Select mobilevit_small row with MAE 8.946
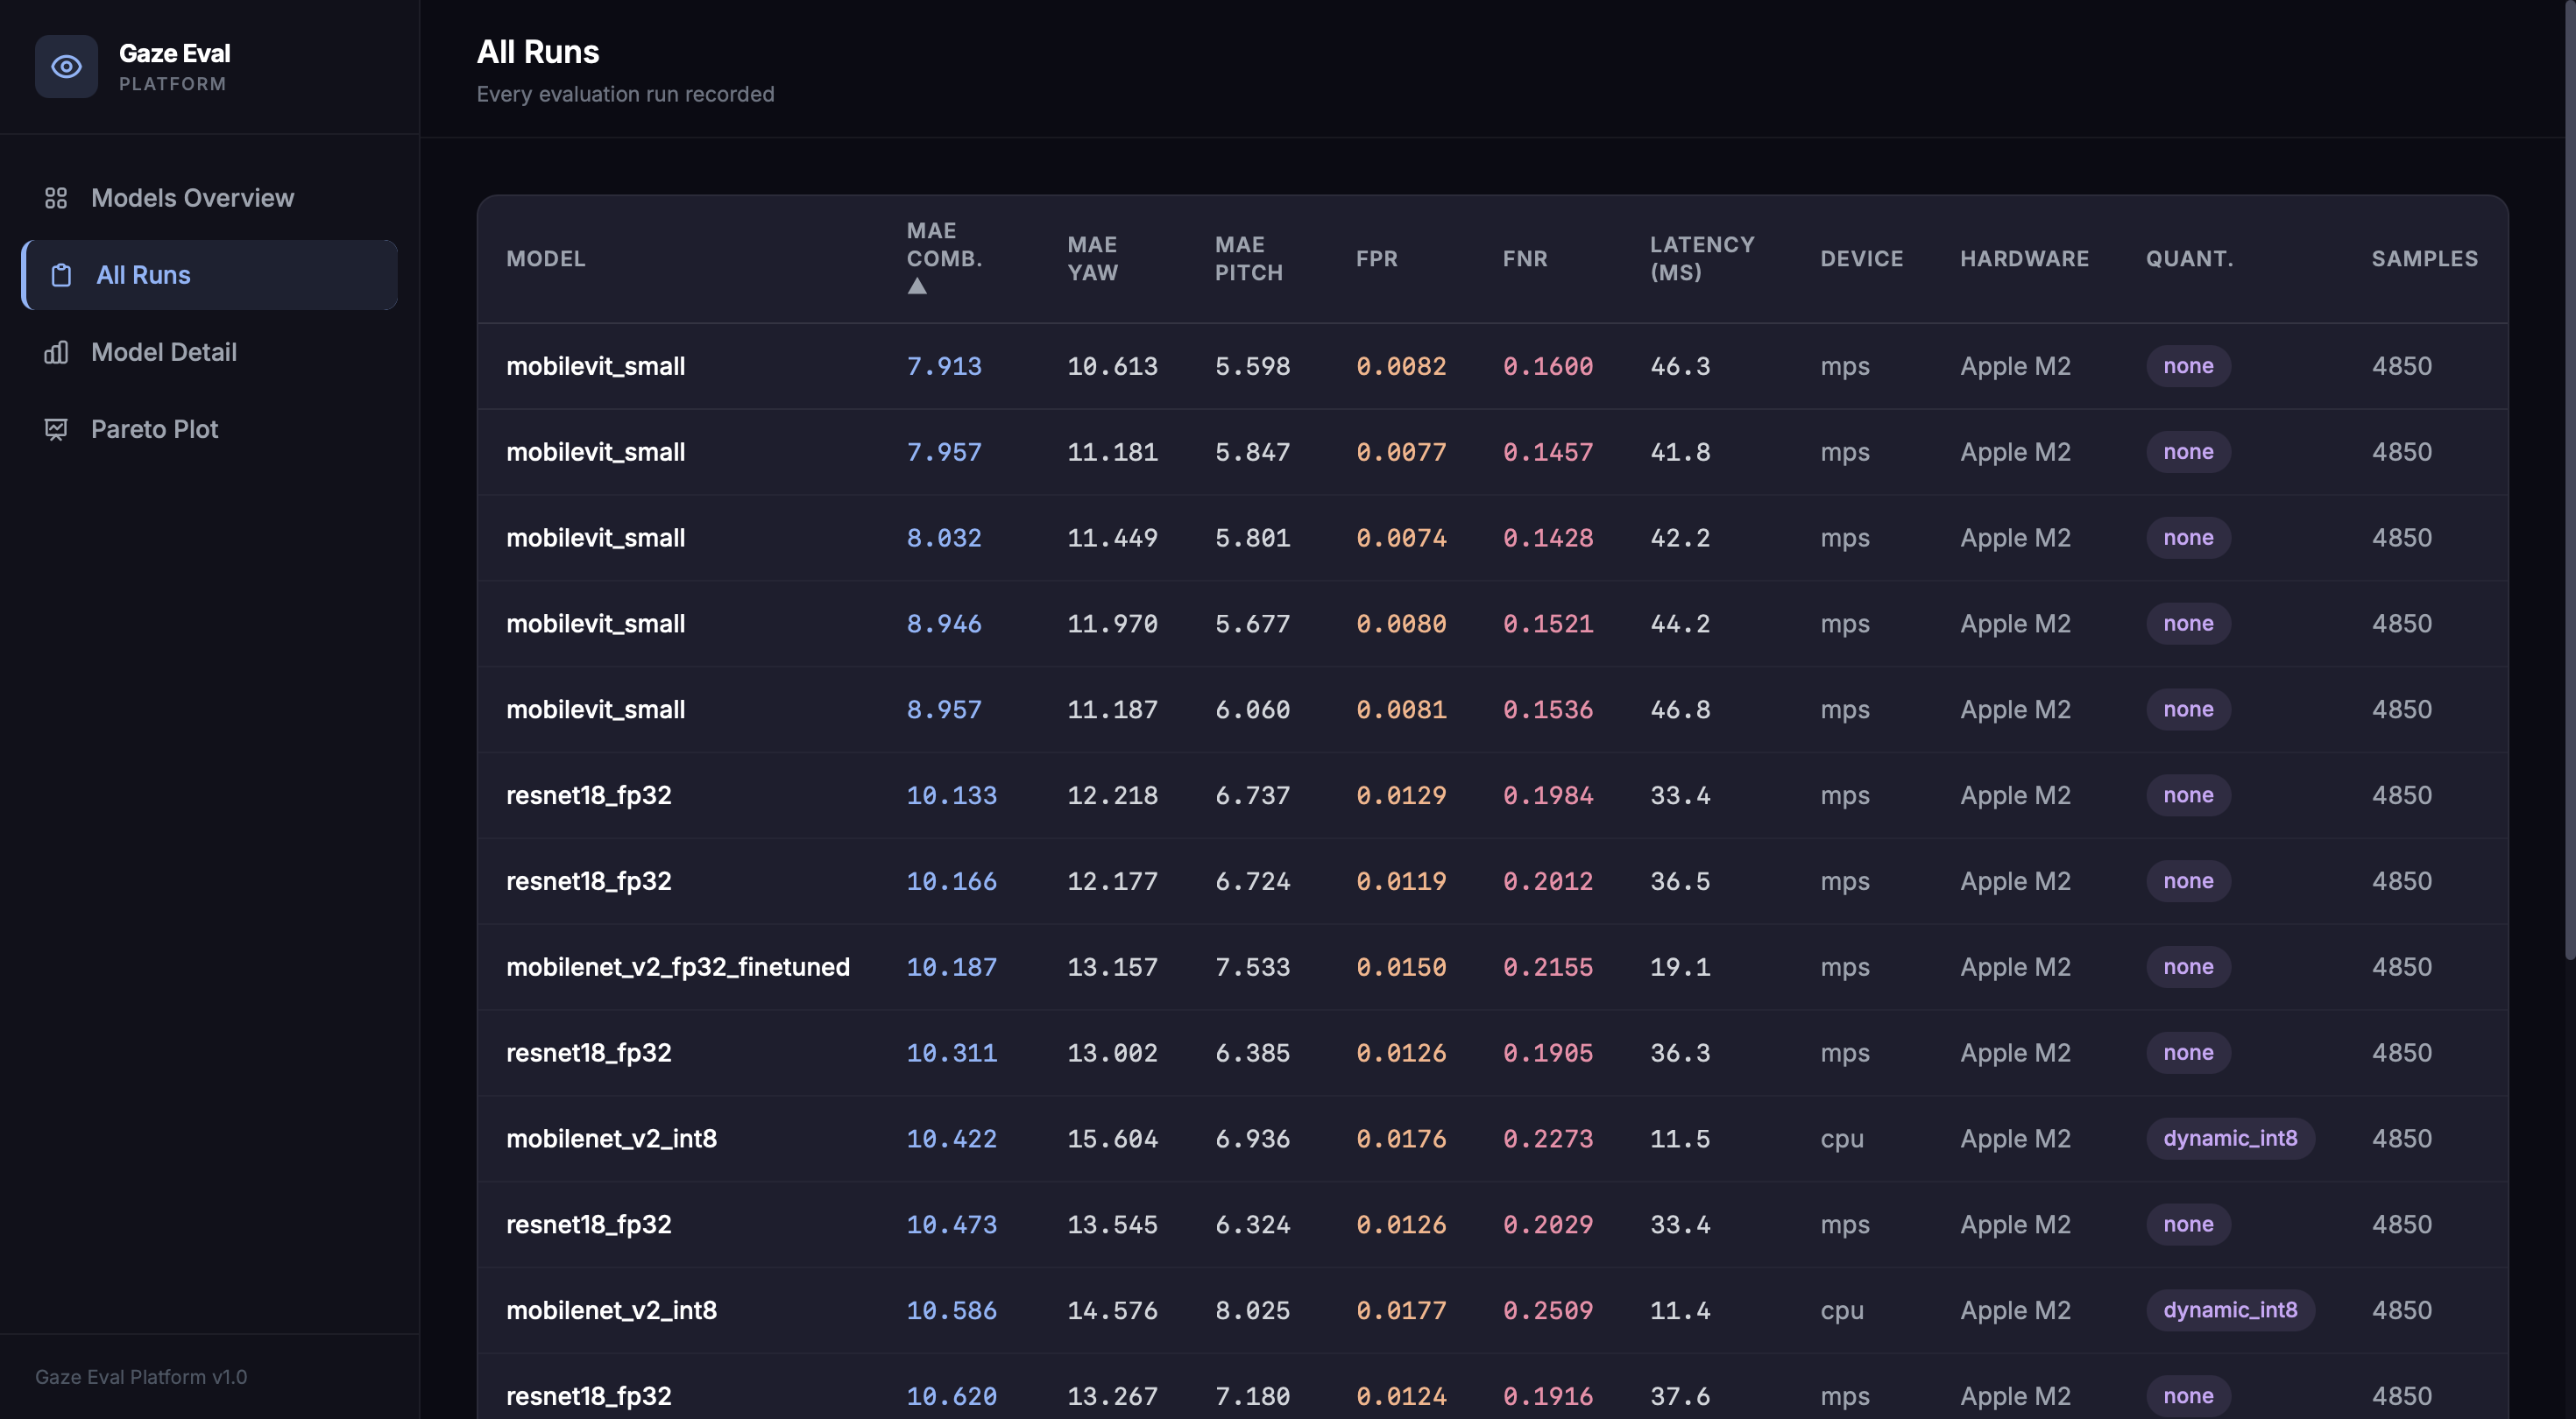Image resolution: width=2576 pixels, height=1419 pixels. [1492, 624]
